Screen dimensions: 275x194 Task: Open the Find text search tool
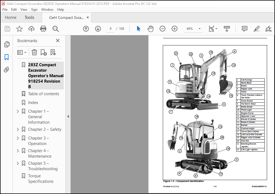pos(56,29)
